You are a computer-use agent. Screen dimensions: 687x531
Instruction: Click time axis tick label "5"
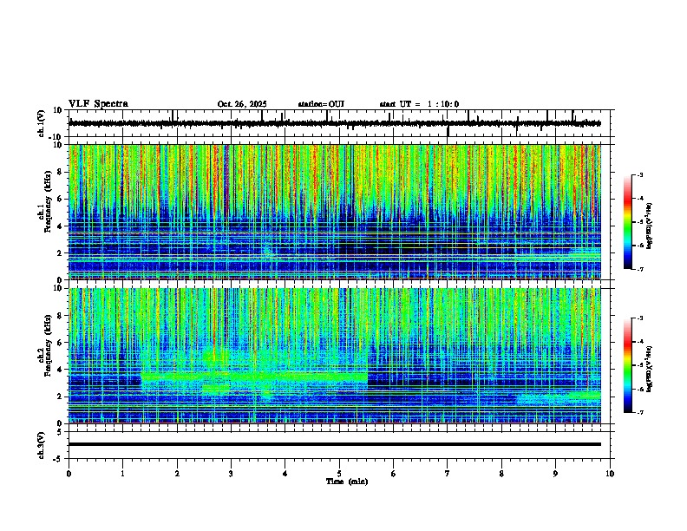point(339,474)
